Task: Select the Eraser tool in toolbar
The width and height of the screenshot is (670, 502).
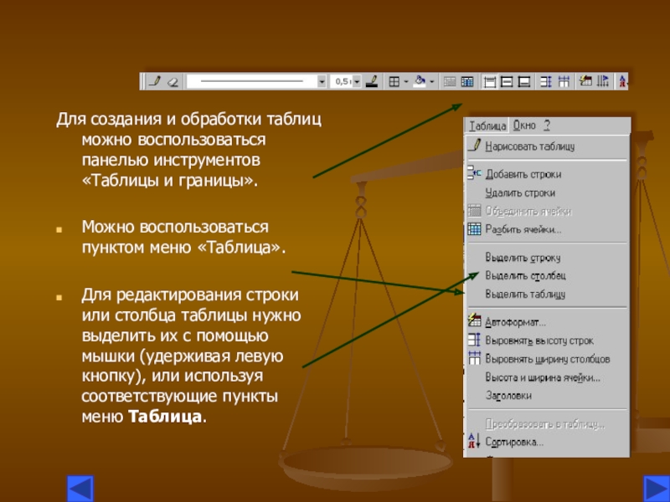Action: tap(173, 81)
